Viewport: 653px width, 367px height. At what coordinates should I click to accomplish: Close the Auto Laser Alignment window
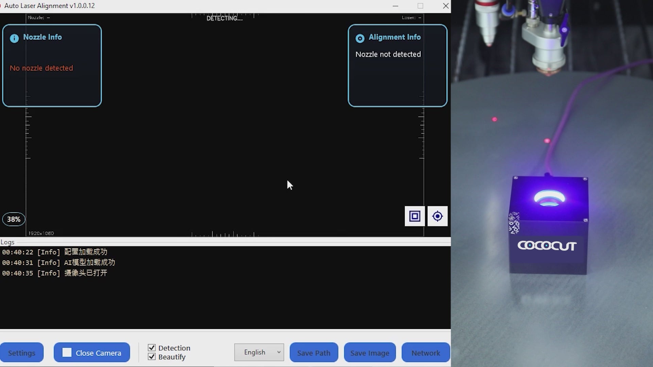446,6
